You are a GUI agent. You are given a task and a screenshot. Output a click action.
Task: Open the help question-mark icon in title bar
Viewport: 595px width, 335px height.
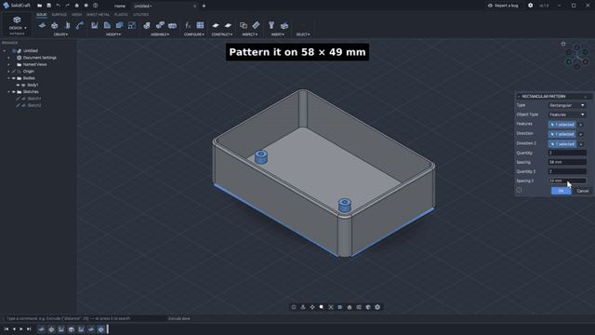[95, 6]
